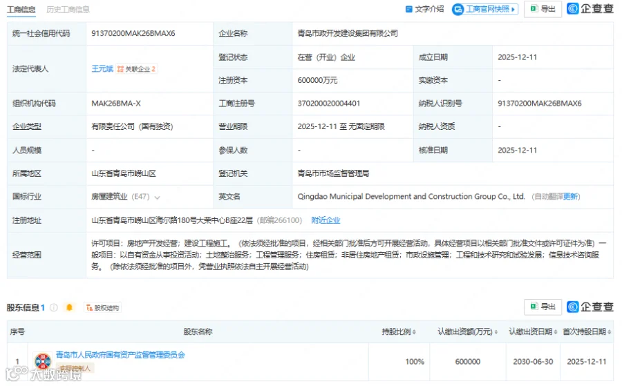Viewport: 622px width, 386px height.
Task: Click the orange bell icon near 股东信息
Action: [x=69, y=307]
